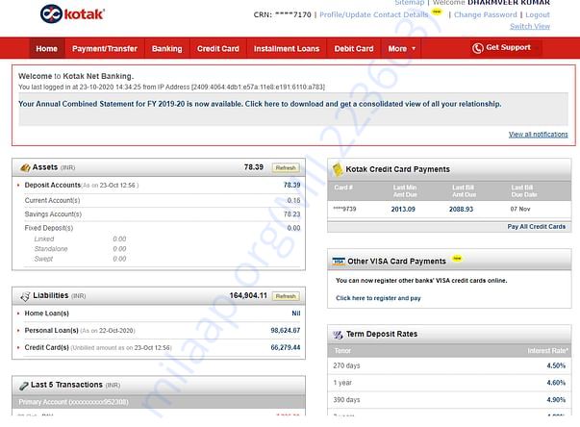
Task: Click the Fixed Deposit(s) row
Action: point(163,228)
